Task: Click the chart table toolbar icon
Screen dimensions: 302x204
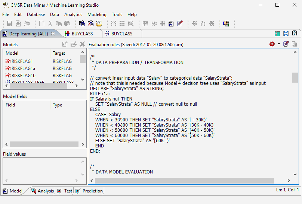Action: coord(145,23)
